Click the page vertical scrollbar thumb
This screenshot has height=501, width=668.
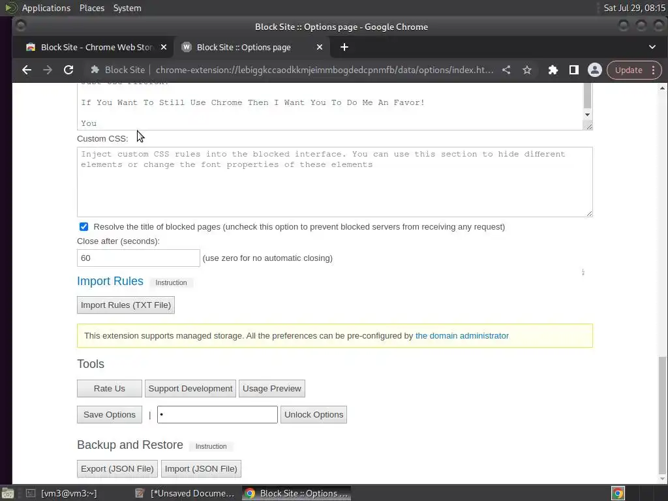pyautogui.click(x=662, y=416)
